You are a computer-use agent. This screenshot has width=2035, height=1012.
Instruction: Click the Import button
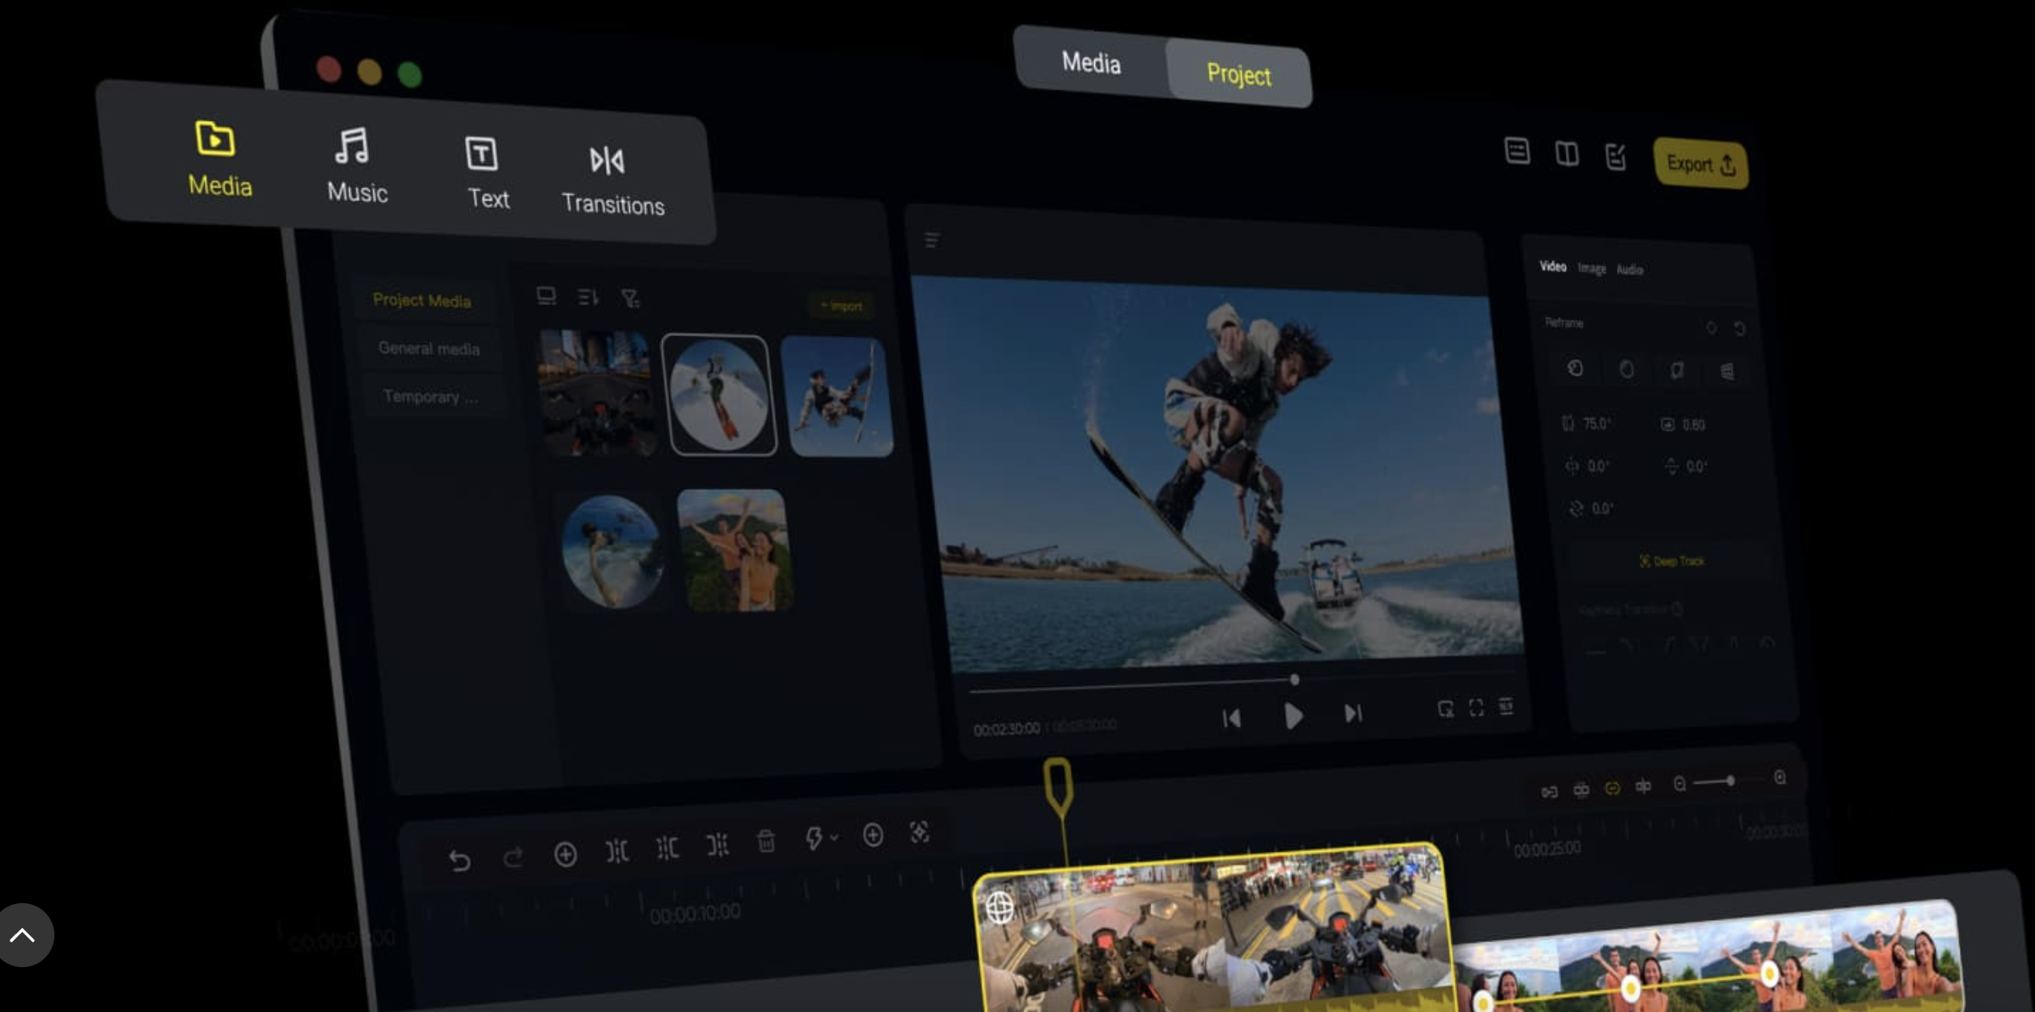coord(841,306)
